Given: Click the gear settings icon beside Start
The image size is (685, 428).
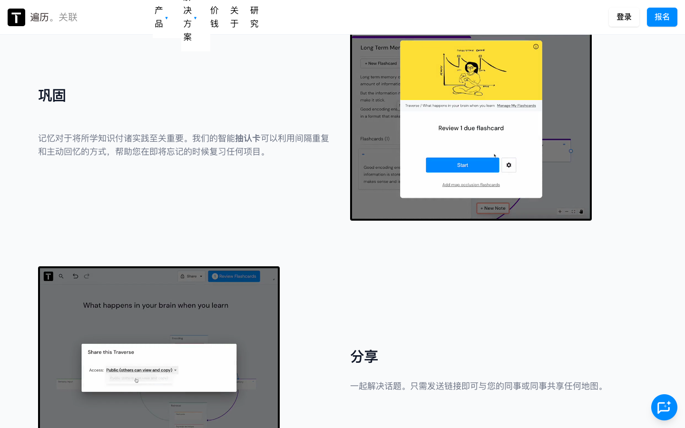Looking at the screenshot, I should pyautogui.click(x=509, y=165).
